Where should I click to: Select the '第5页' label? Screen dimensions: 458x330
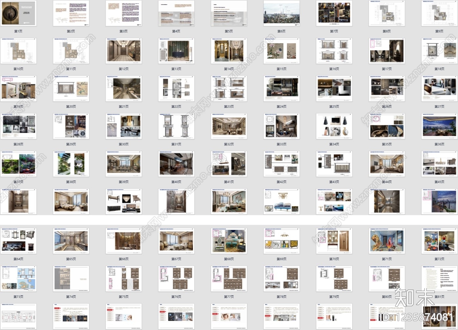[229, 31]
